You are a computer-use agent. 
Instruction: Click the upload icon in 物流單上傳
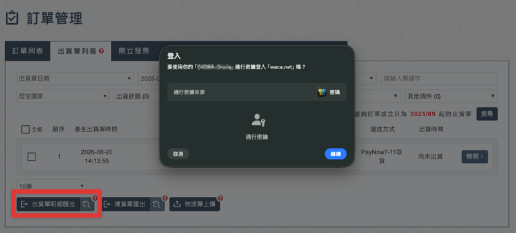click(x=177, y=205)
